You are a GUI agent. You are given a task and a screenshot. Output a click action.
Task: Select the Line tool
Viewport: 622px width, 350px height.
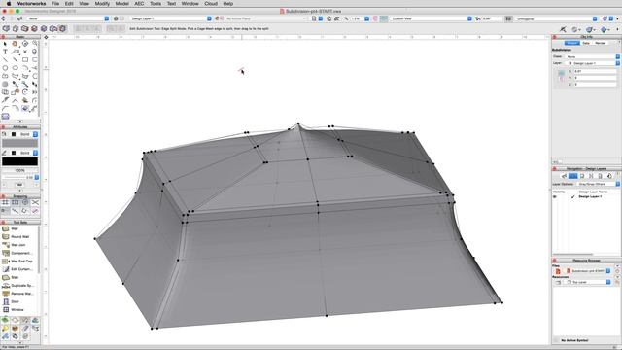pos(5,60)
